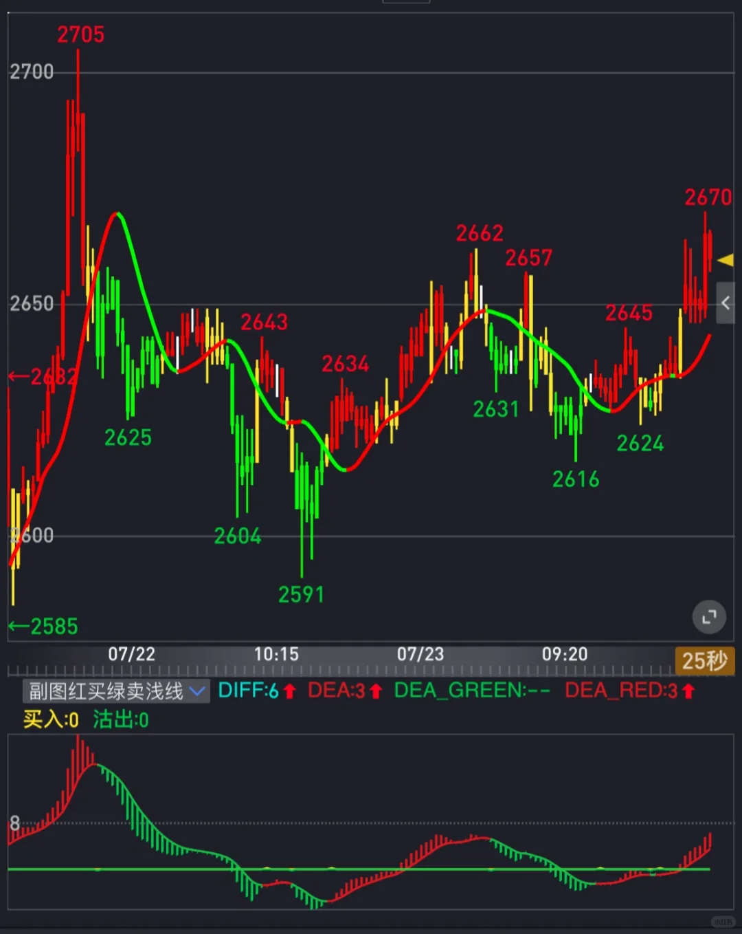Click the chevron arrow on the right chart edge
Viewport: 742px width, 934px height.
coord(726,303)
